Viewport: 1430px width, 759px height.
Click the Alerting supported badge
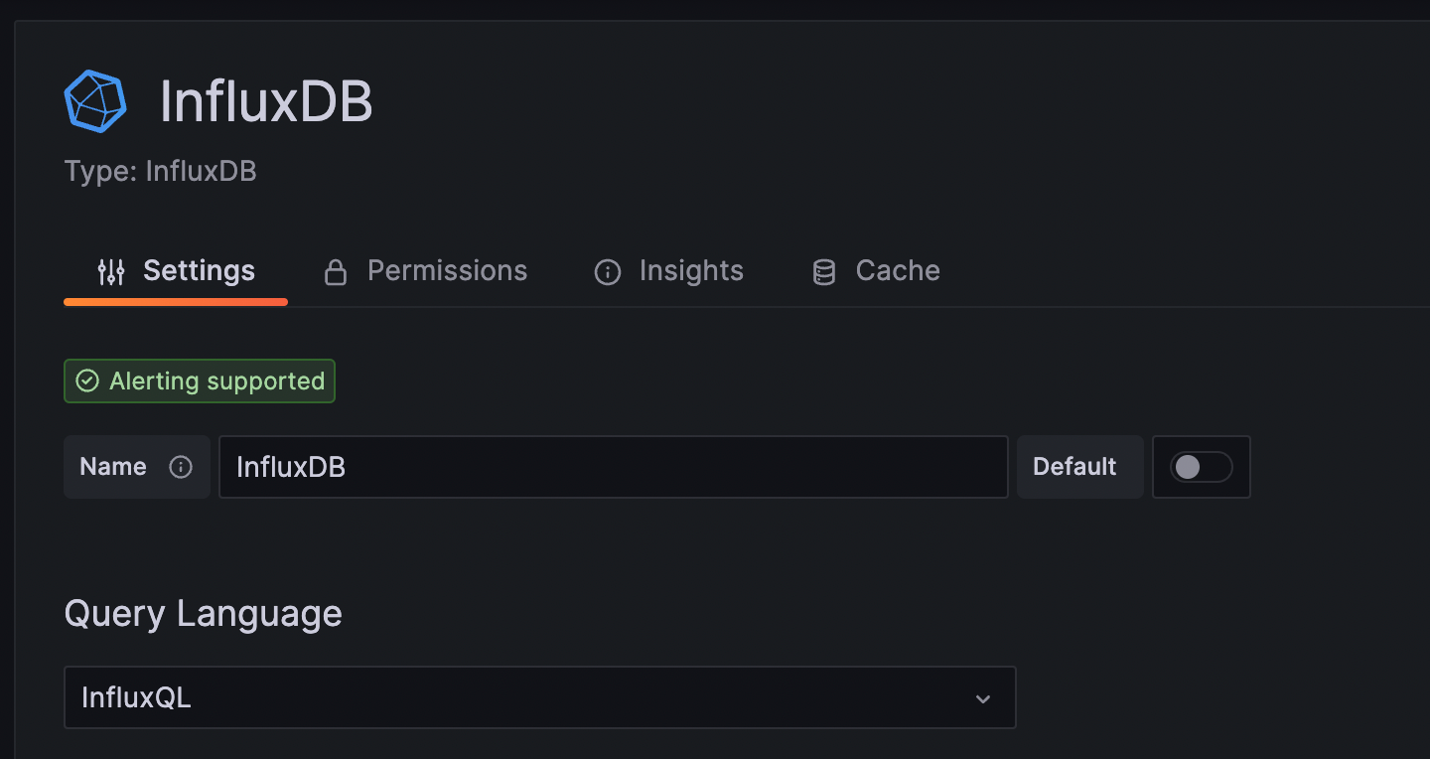pyautogui.click(x=199, y=380)
